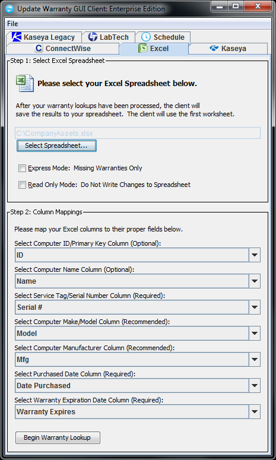Image resolution: width=276 pixels, height=460 pixels.
Task: Open the Serial # column dropdown
Action: pyautogui.click(x=254, y=307)
